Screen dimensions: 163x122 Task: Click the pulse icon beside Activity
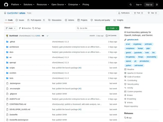(x=125, y=88)
